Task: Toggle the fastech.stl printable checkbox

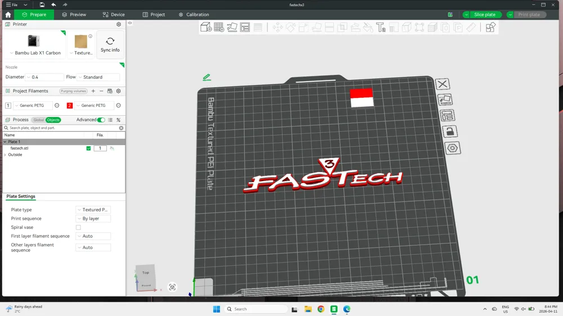Action: tap(88, 148)
